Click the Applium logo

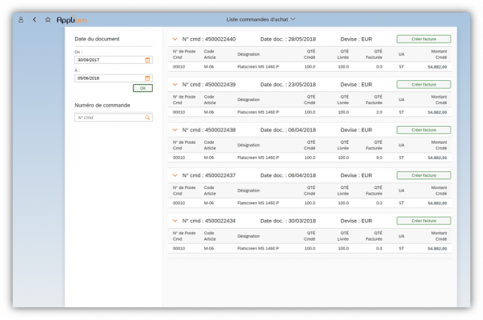(x=72, y=19)
